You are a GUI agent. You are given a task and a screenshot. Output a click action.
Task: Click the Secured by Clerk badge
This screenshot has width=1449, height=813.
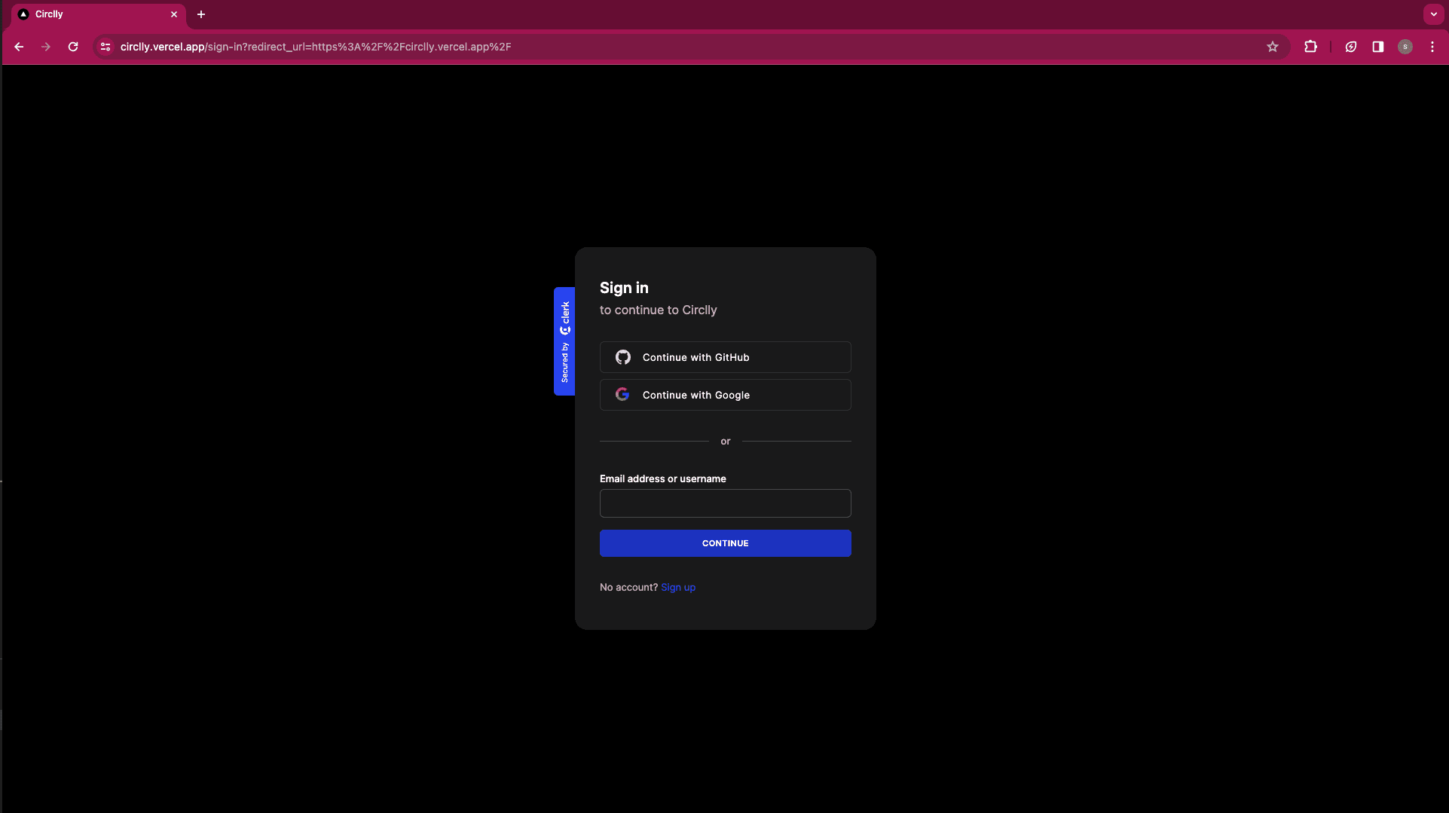564,341
